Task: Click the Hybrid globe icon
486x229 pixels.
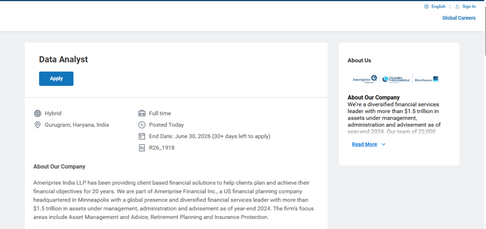Action: tap(37, 114)
